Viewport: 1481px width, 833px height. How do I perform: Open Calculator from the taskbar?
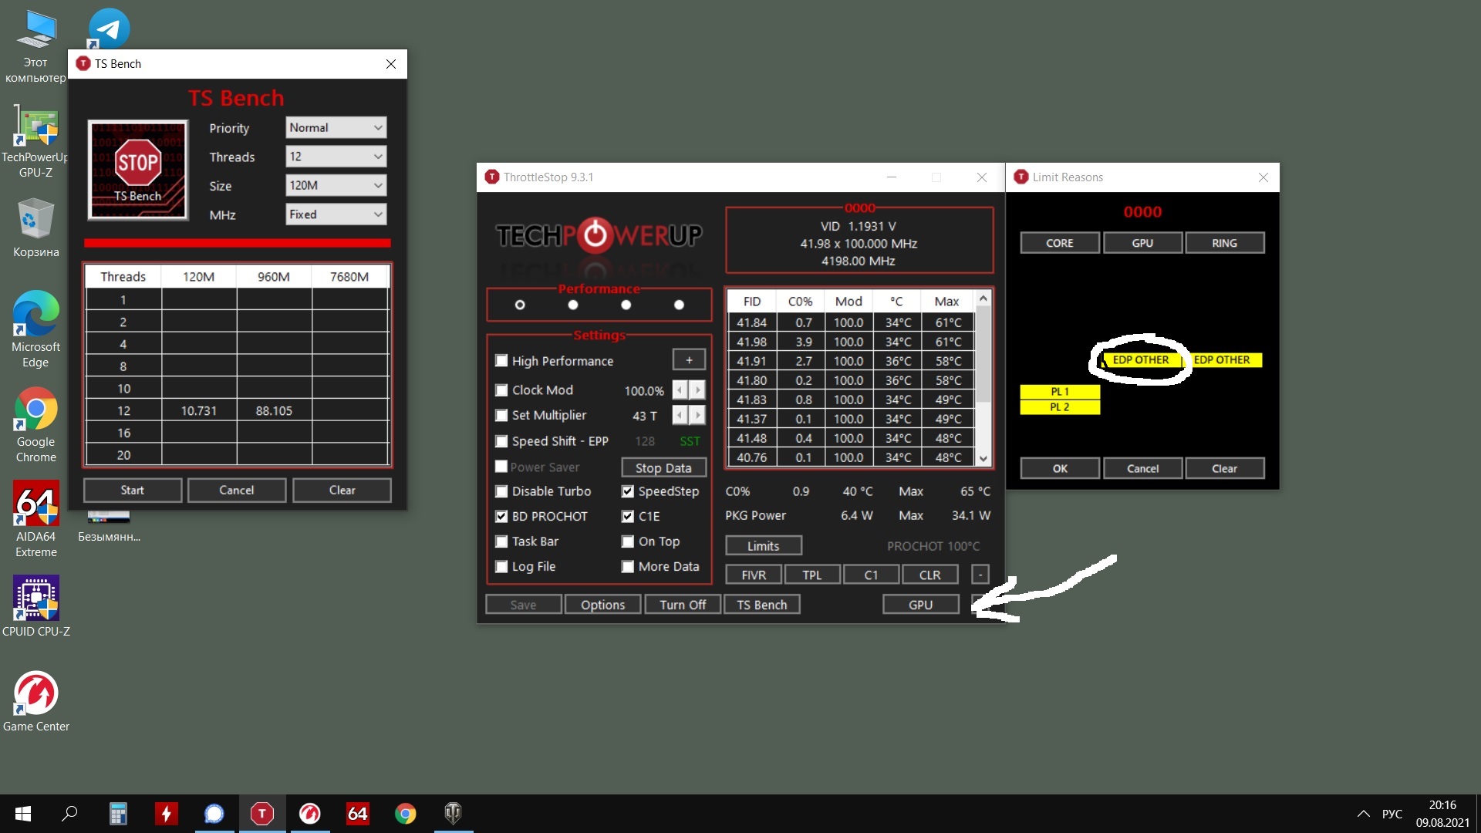click(x=118, y=813)
